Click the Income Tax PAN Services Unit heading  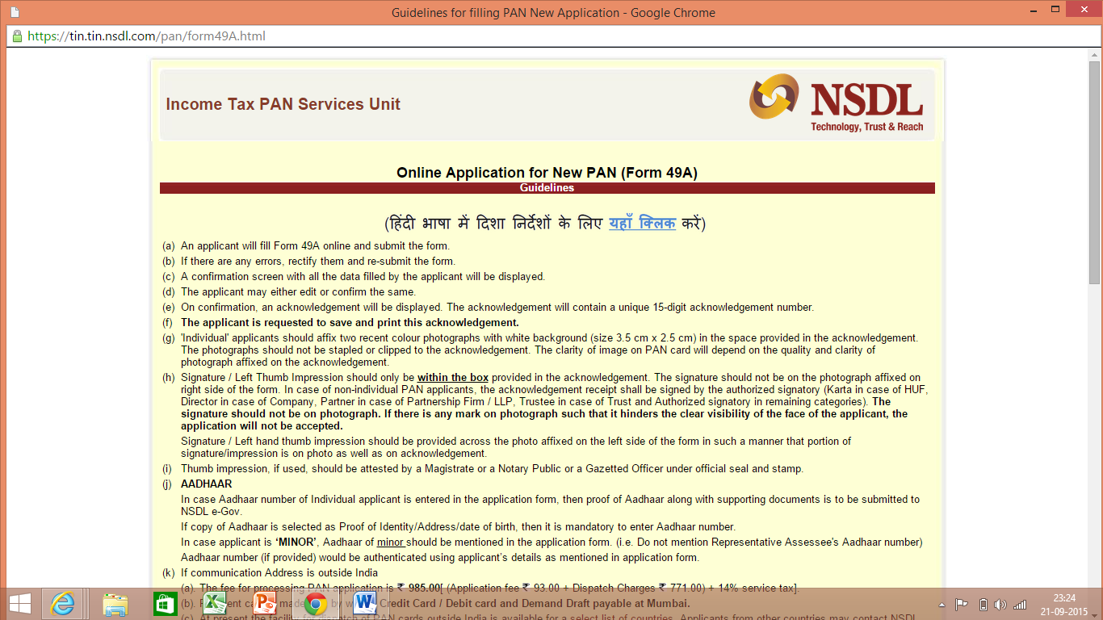click(x=283, y=104)
